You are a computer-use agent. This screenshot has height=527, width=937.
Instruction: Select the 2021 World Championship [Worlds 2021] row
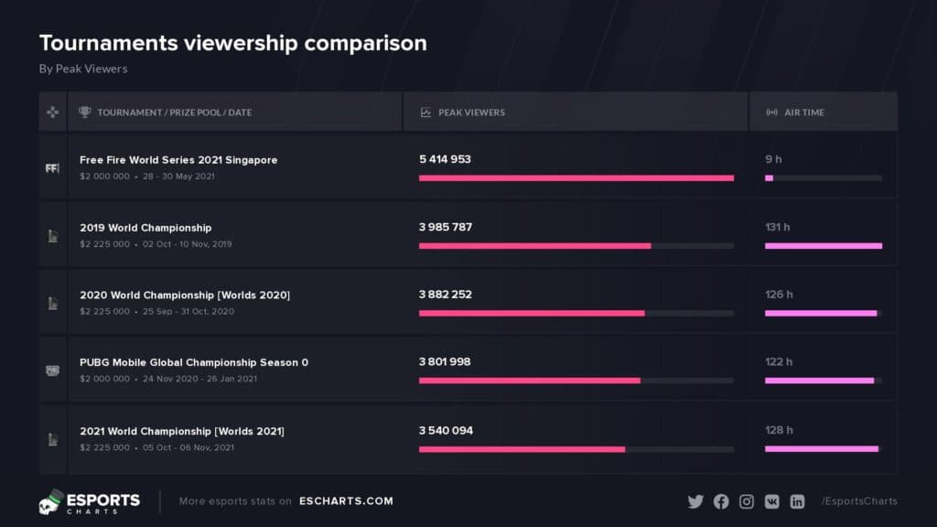click(x=182, y=431)
